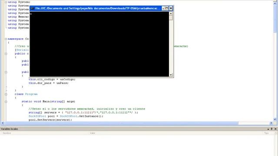Click the 'pool.SetServers(servers);' line
278x156 pixels.
pos(50,120)
